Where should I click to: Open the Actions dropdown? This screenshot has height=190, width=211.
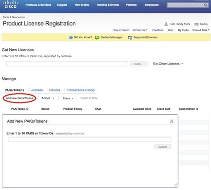pyautogui.click(x=48, y=98)
